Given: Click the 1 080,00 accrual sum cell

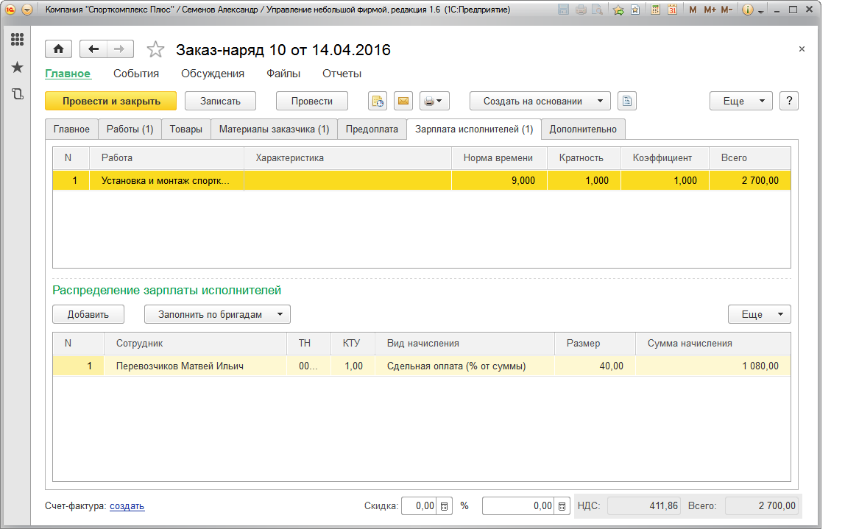Looking at the screenshot, I should tap(713, 366).
